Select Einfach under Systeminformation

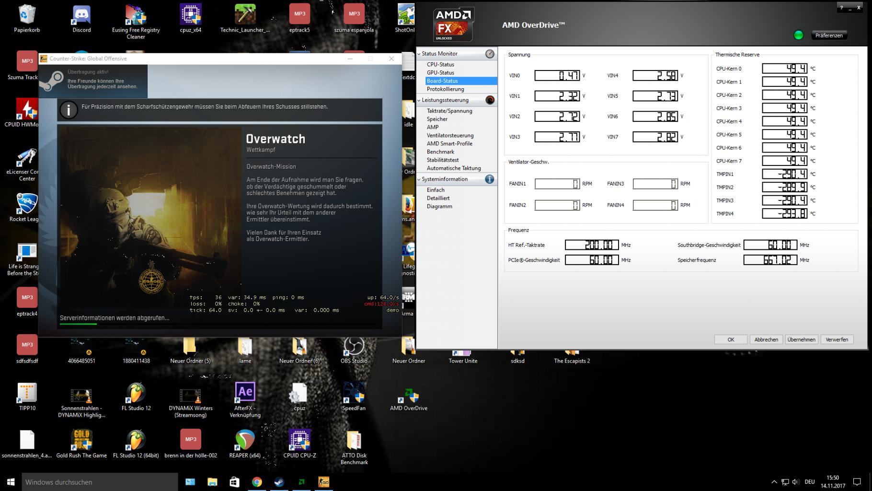pyautogui.click(x=436, y=190)
